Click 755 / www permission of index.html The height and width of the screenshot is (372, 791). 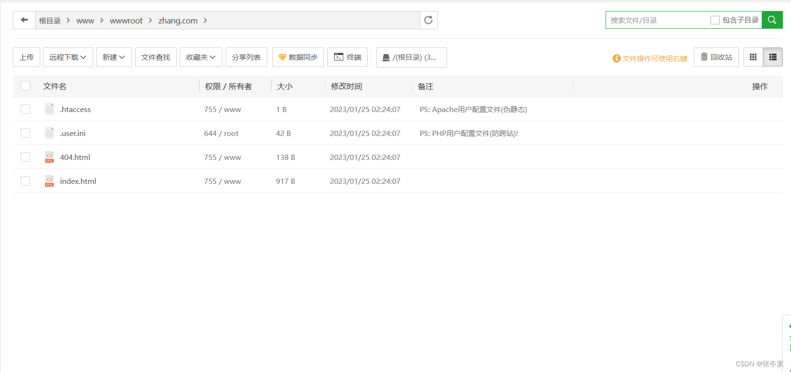pyautogui.click(x=223, y=181)
